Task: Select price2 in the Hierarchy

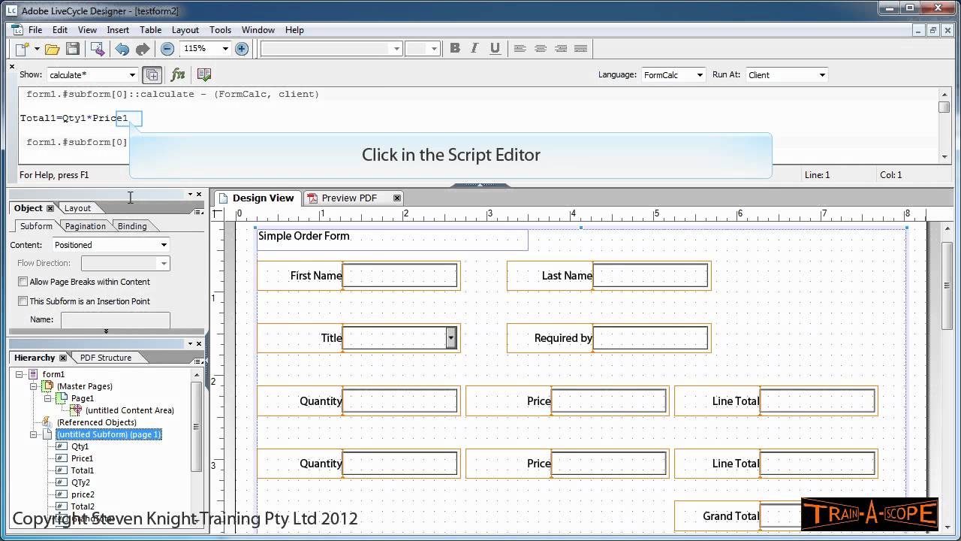Action: (83, 494)
